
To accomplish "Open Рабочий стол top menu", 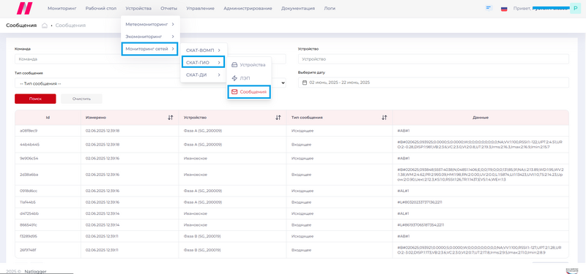I will 101,8.
